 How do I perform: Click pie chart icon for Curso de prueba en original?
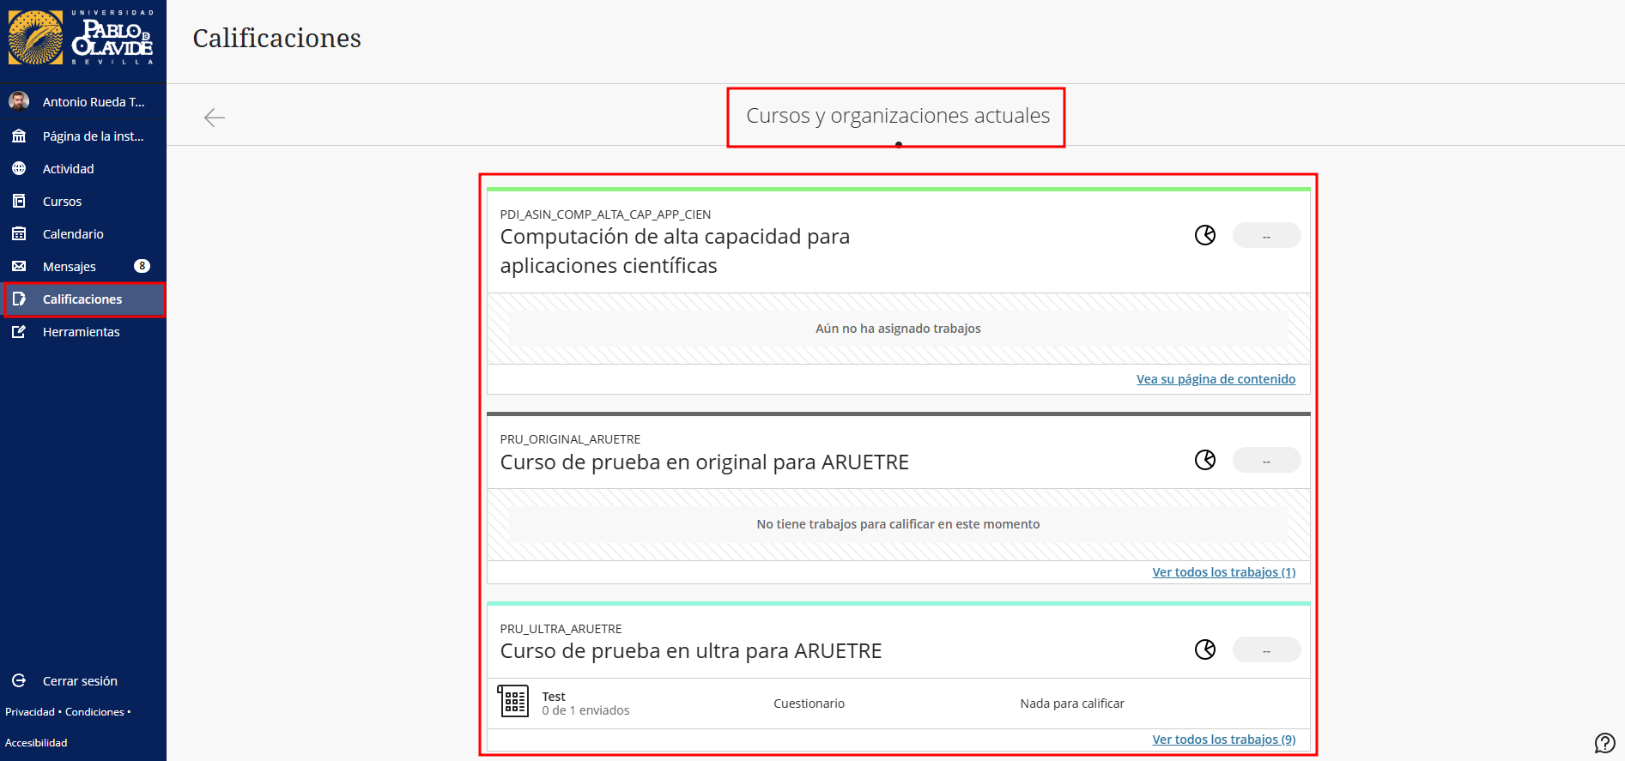pyautogui.click(x=1205, y=461)
